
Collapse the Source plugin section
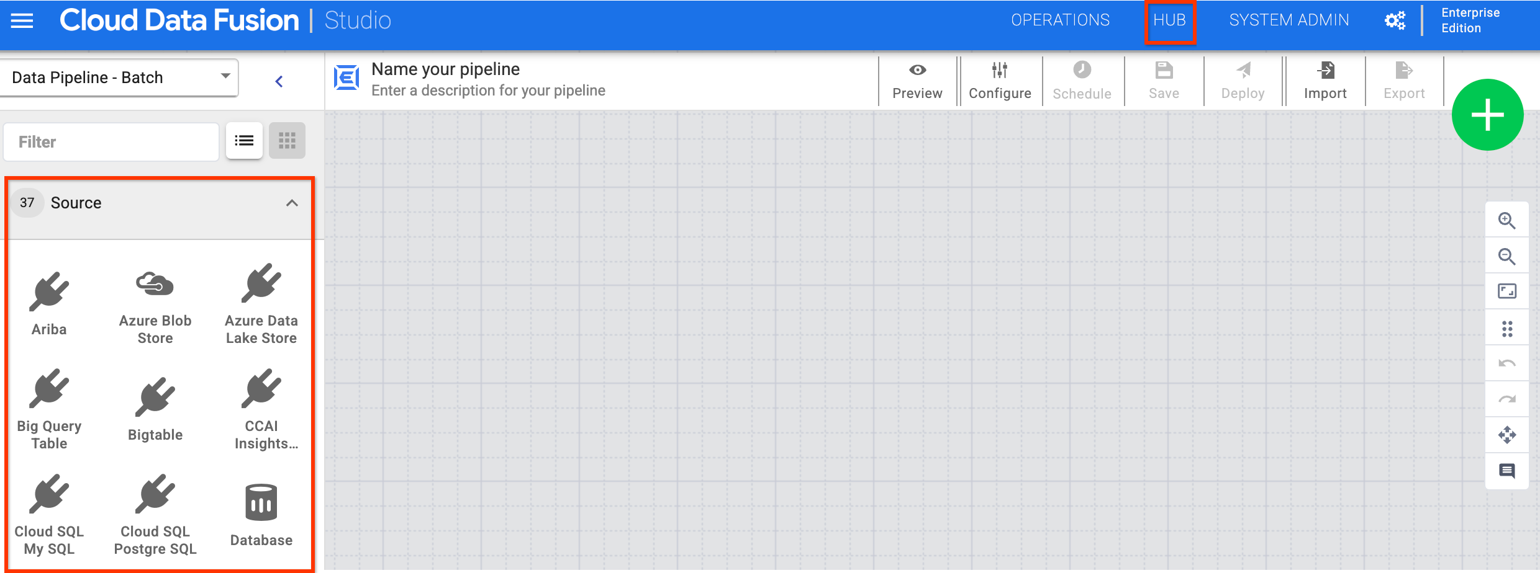tap(291, 203)
